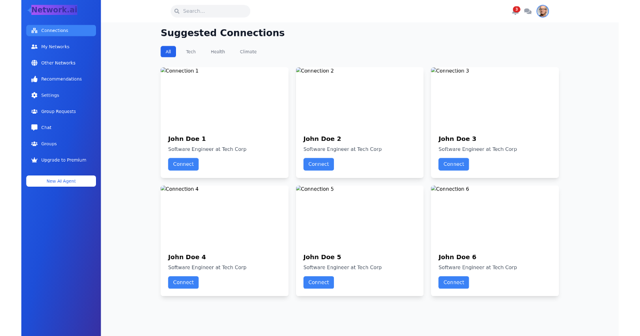The width and height of the screenshot is (640, 336).
Task: Select the All filter tab
Action: point(168,52)
